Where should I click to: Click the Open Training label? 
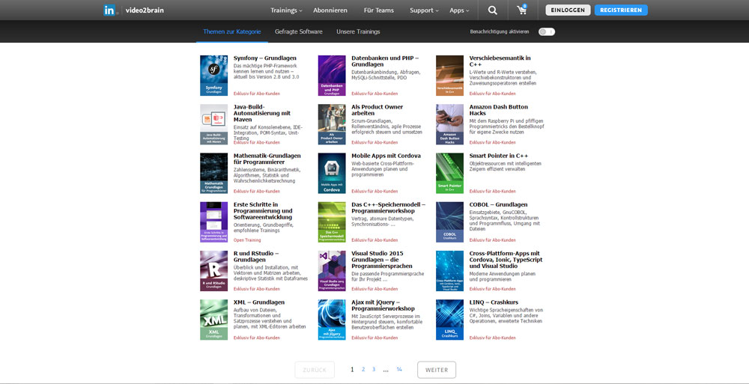[247, 240]
